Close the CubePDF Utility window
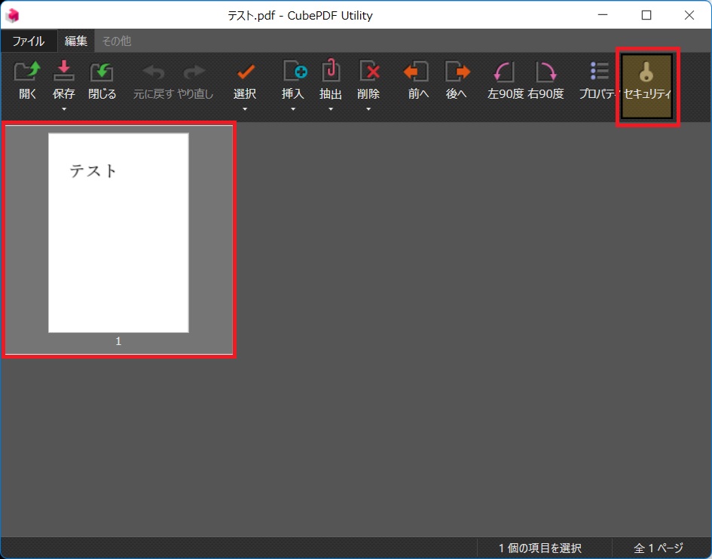712x559 pixels. (x=689, y=15)
